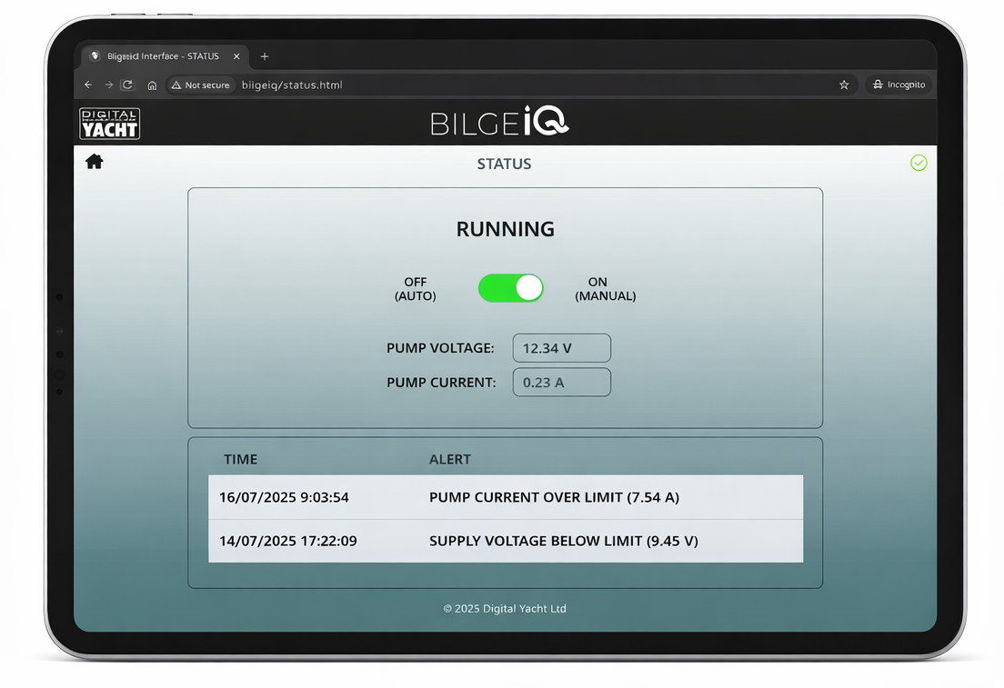Click the Digital Yacht logo
The height and width of the screenshot is (688, 1004).
click(x=109, y=123)
